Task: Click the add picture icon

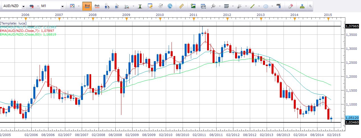Action: (193, 6)
